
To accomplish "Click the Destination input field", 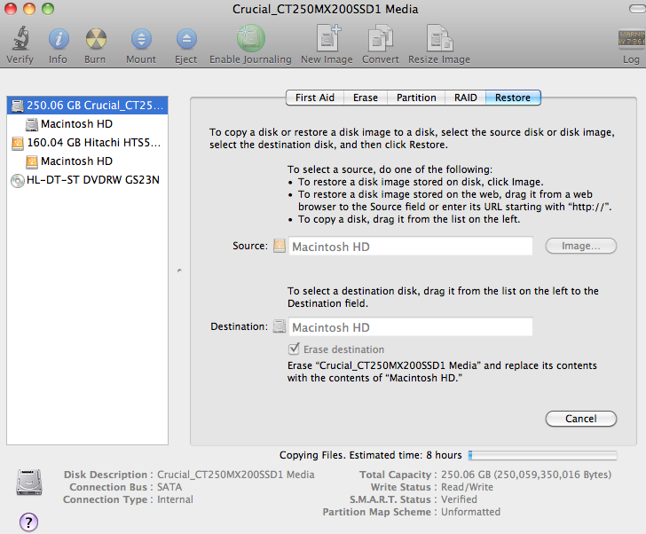I will coord(410,327).
